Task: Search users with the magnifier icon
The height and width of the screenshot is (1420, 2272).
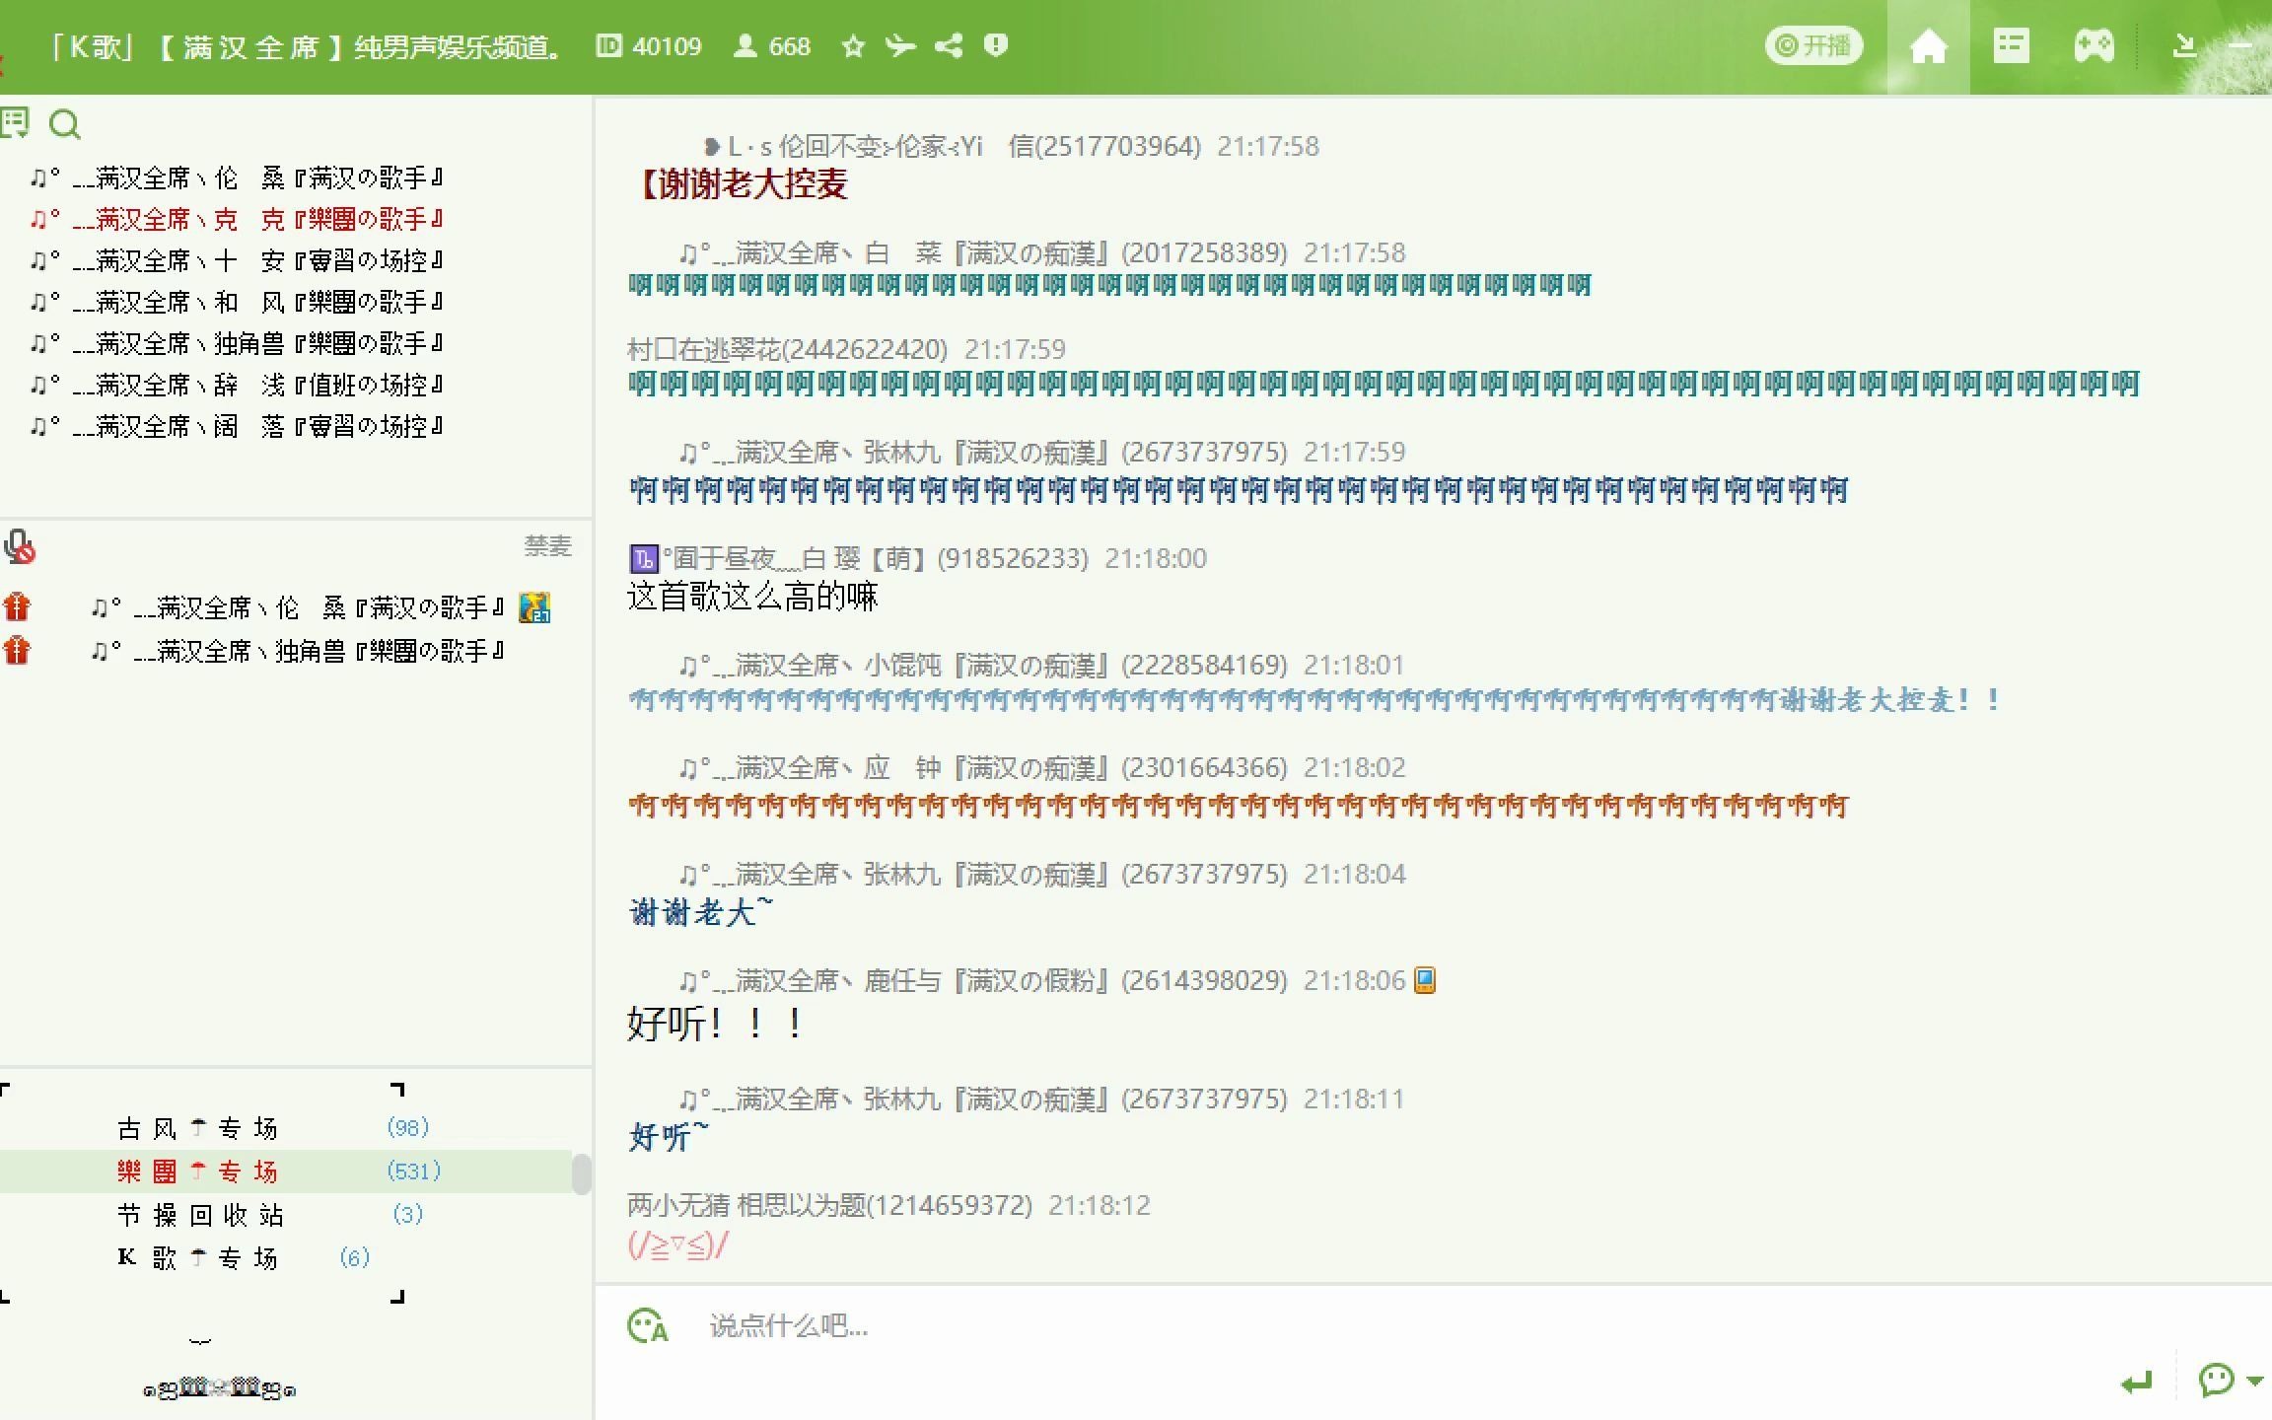Action: click(65, 124)
